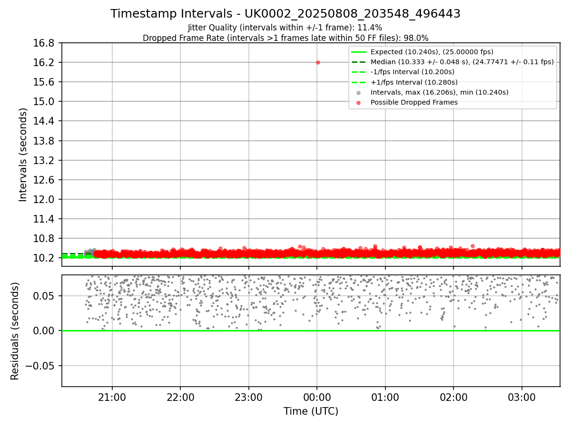The height and width of the screenshot is (428, 571).
Task: Click the 23:00 x-axis tick label
Action: pyautogui.click(x=249, y=397)
